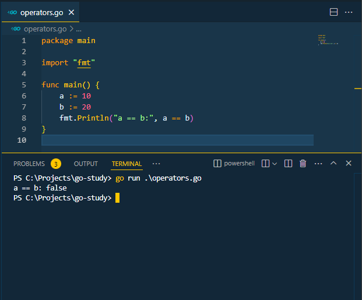Expand the breadcrumb ellipsis after operators.go
The width and height of the screenshot is (362, 300).
coord(79,29)
